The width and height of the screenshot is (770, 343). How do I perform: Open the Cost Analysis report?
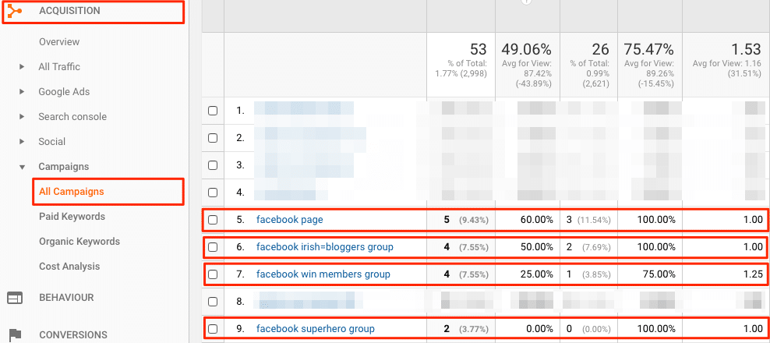click(70, 267)
